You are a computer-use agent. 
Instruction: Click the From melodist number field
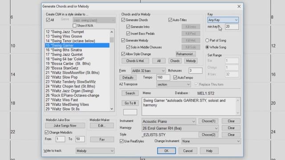click(60, 139)
